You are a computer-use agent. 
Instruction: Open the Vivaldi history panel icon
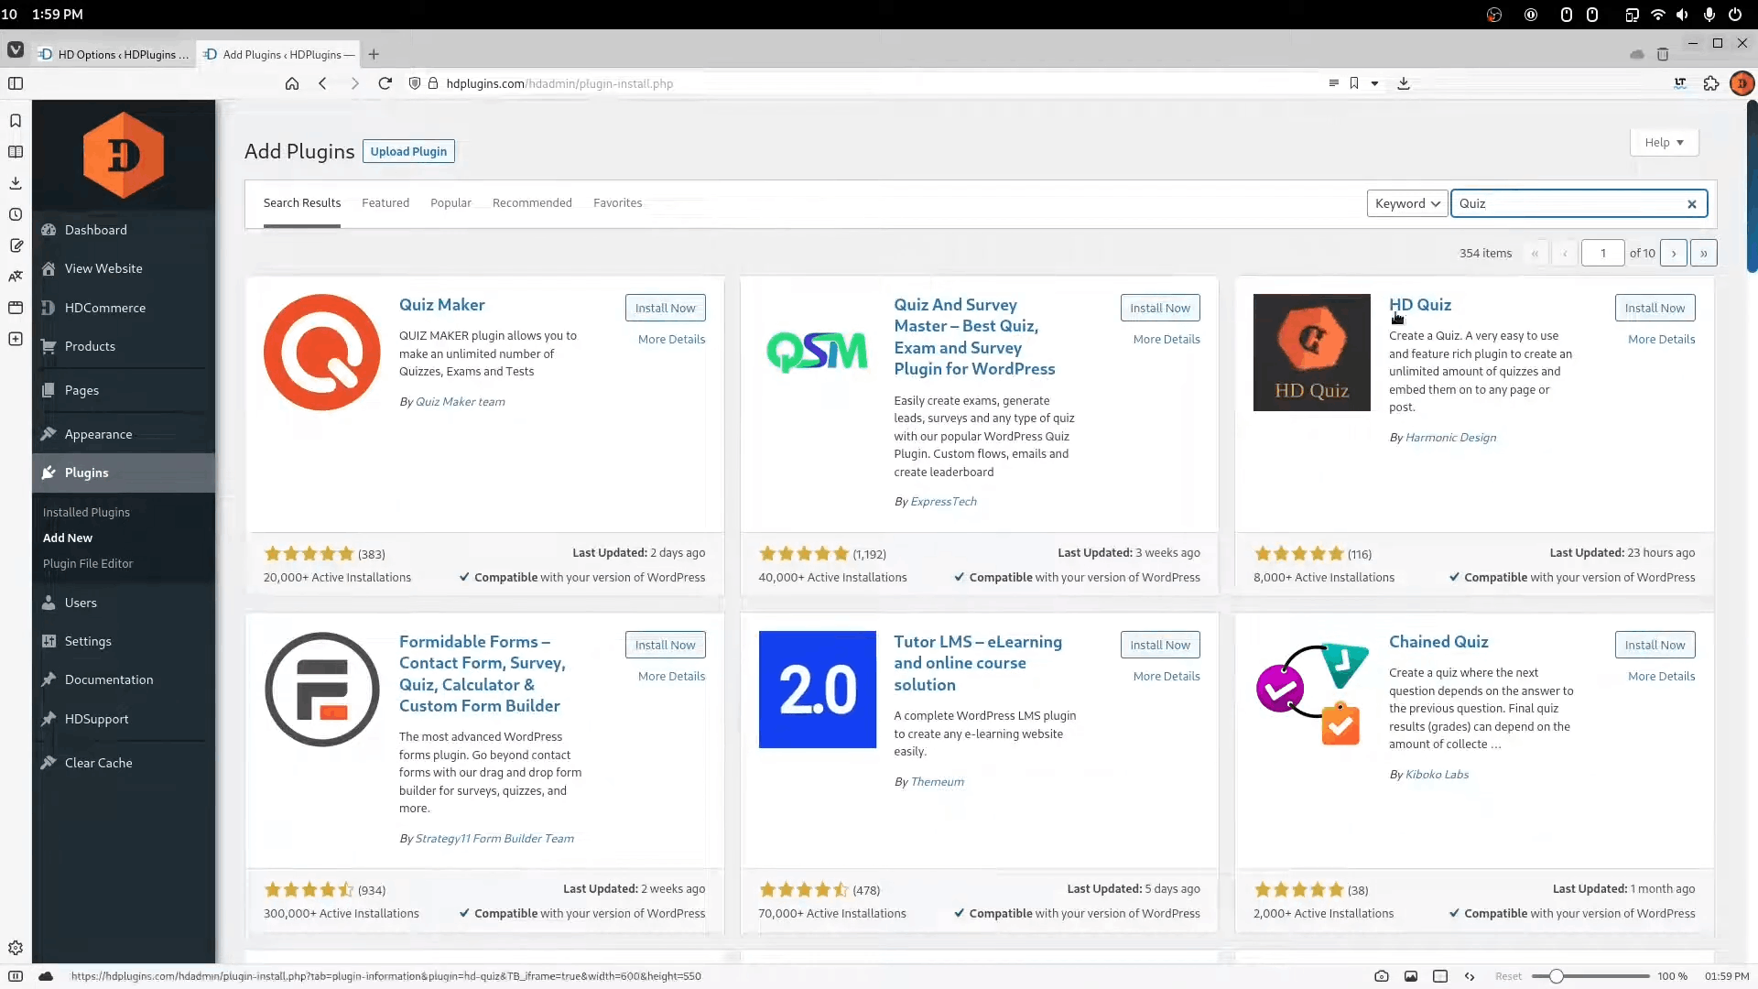point(16,214)
